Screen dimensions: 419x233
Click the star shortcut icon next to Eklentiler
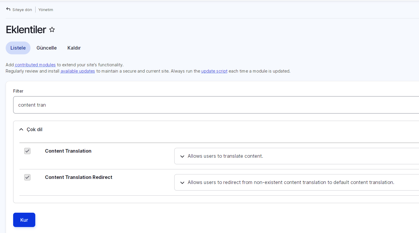pos(52,30)
